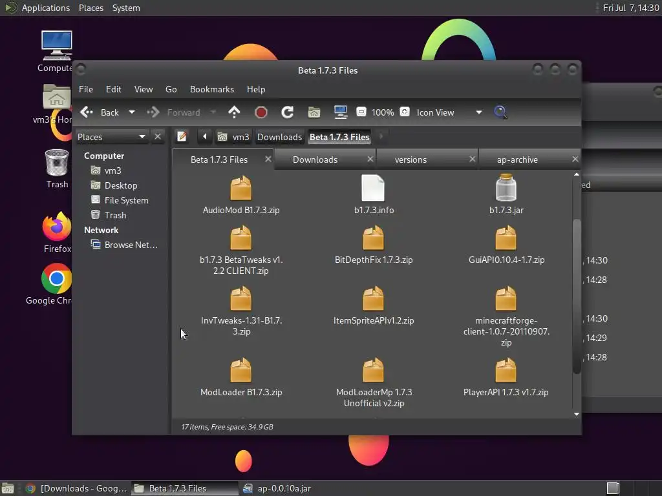The image size is (662, 496).
Task: Select the GuiAPI0.10.4-1.7.zip icon
Action: [x=506, y=238]
